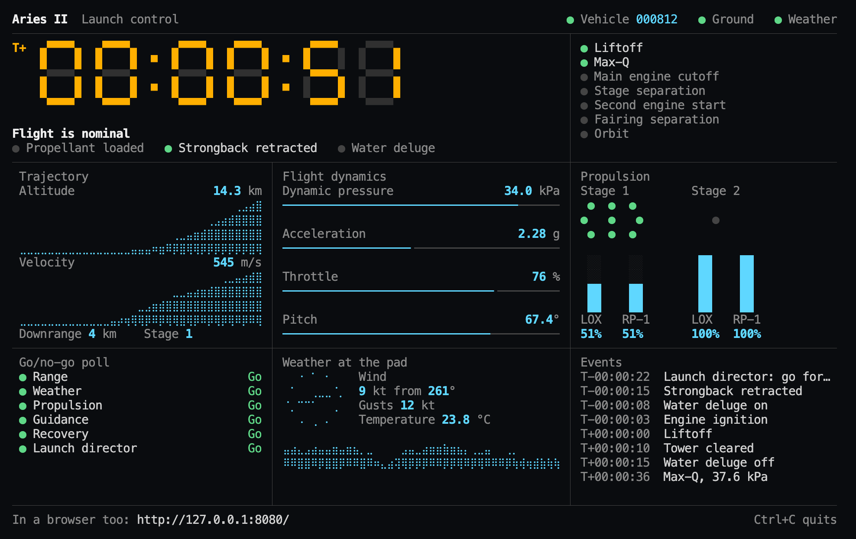Image resolution: width=856 pixels, height=539 pixels.
Task: Click the Stage 1 RP-1 51% value
Action: pos(632,334)
